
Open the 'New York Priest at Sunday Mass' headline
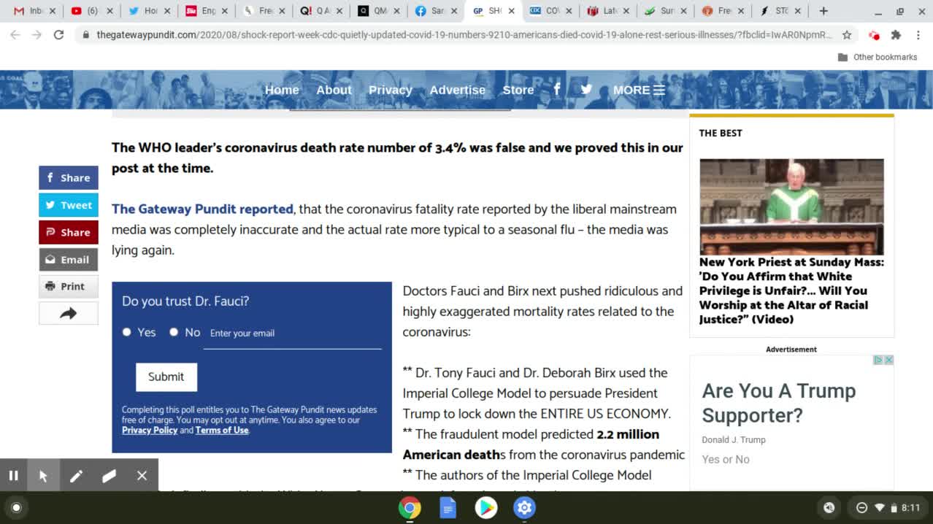click(791, 290)
